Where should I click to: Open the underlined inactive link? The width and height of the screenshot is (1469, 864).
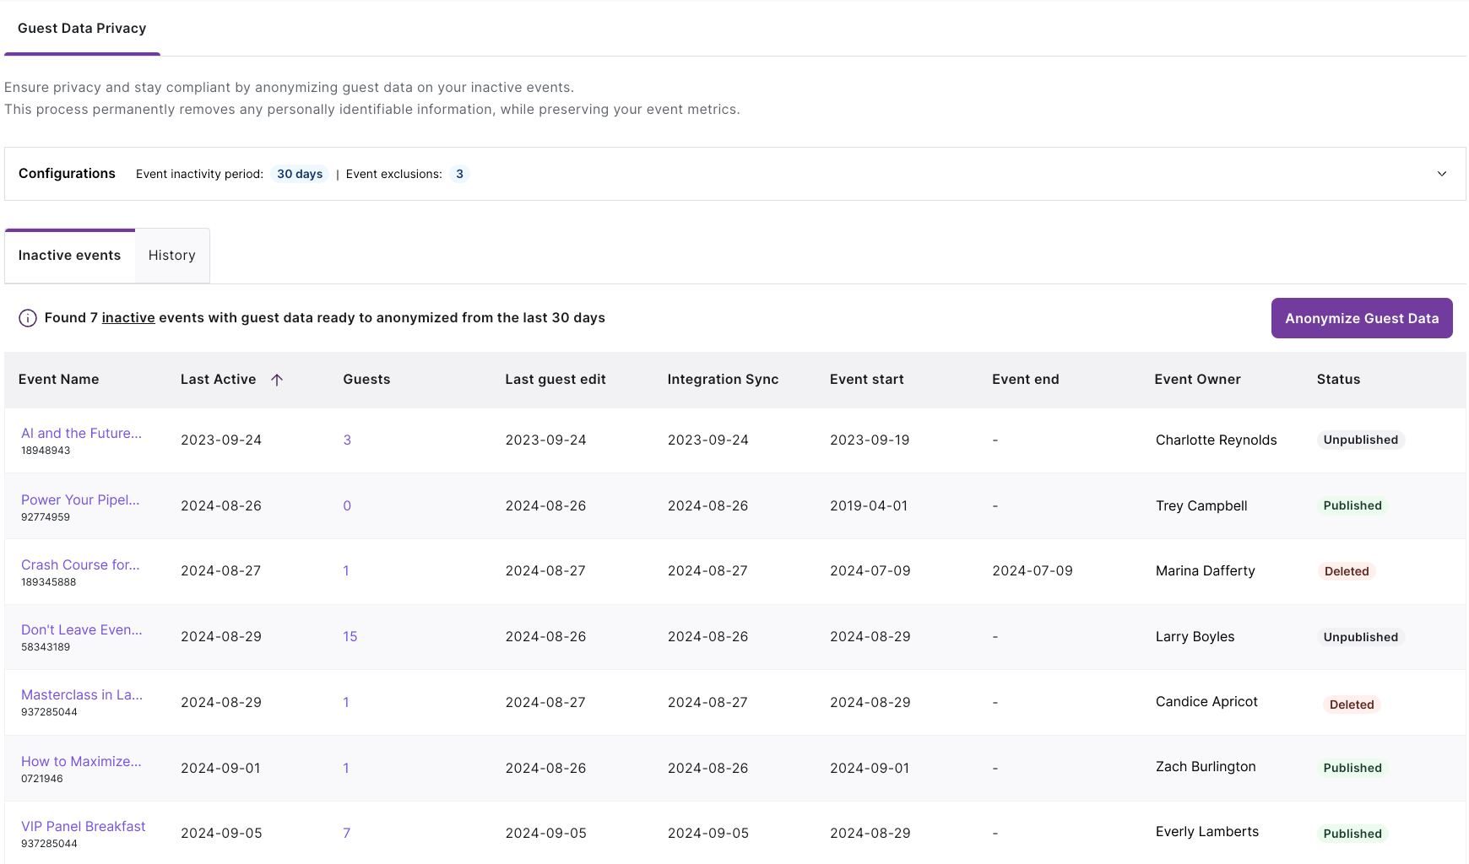pyautogui.click(x=128, y=318)
